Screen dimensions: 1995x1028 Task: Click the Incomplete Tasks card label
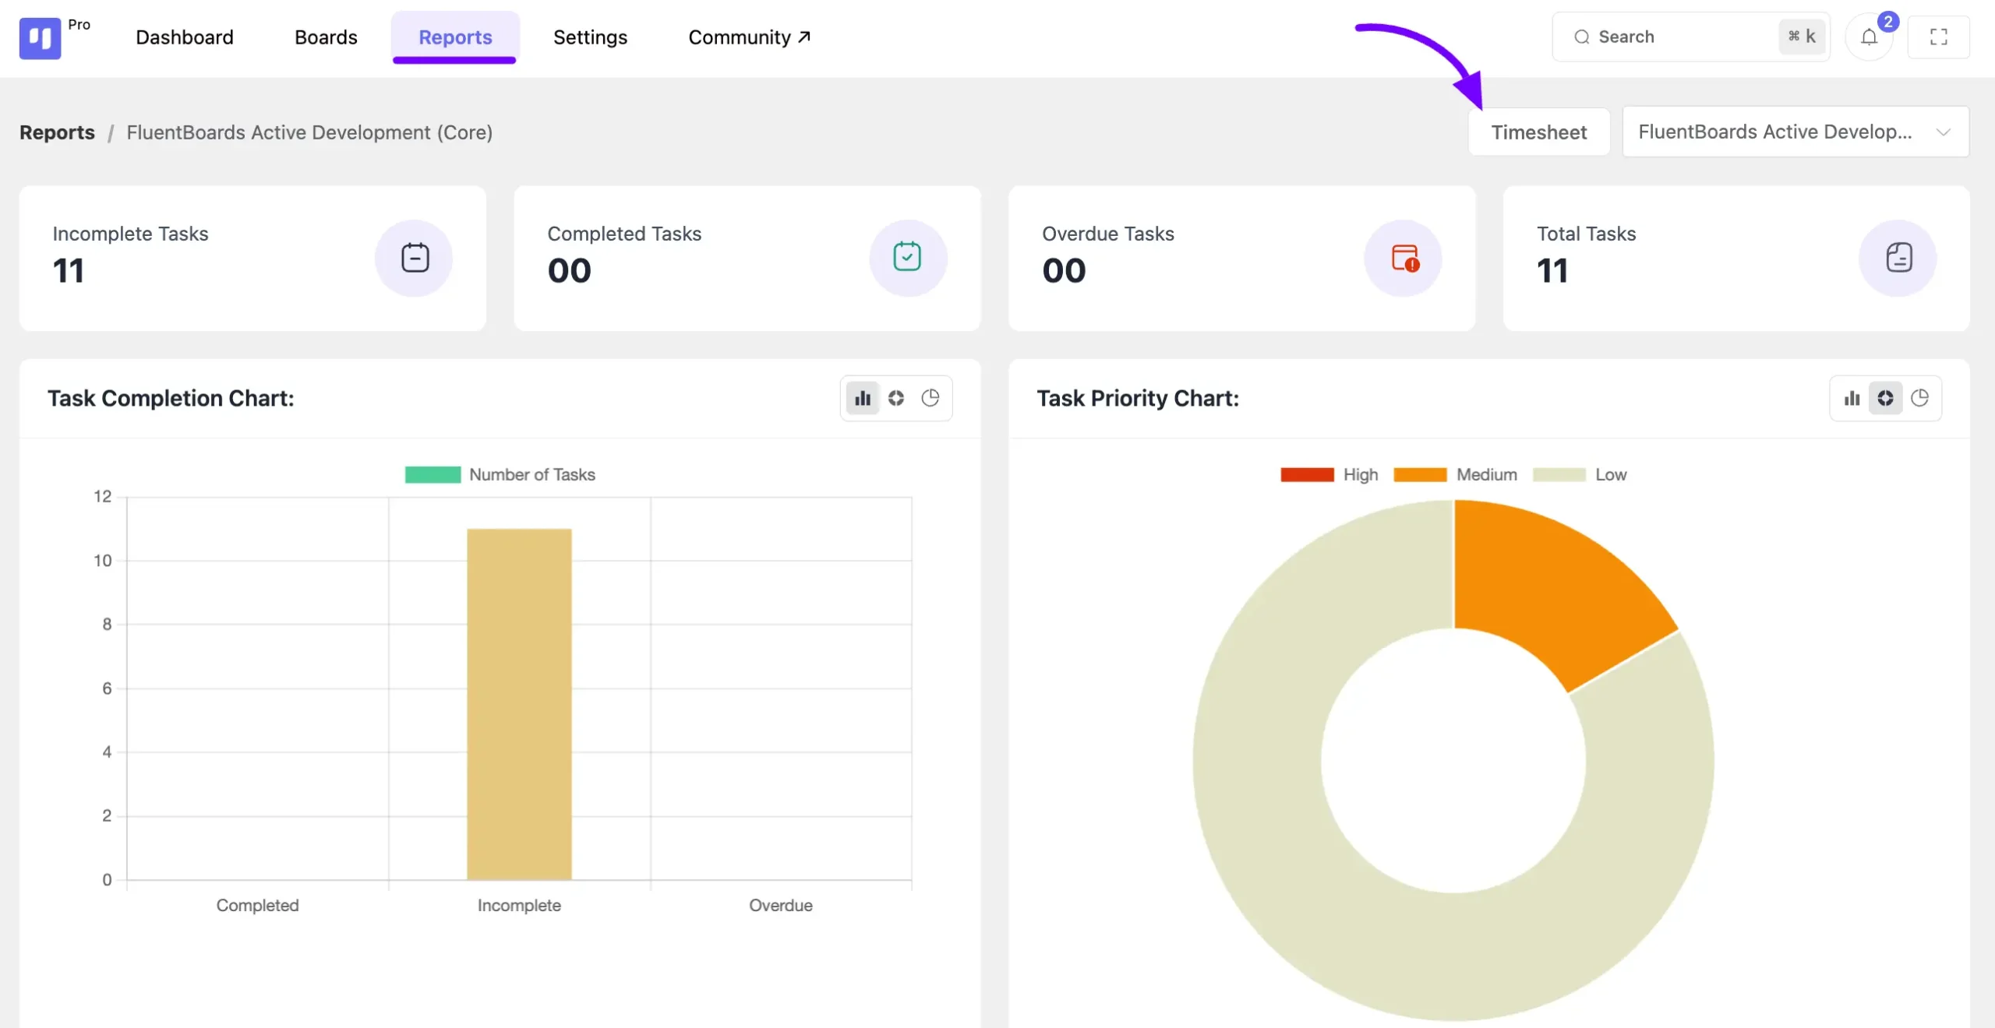pos(130,234)
